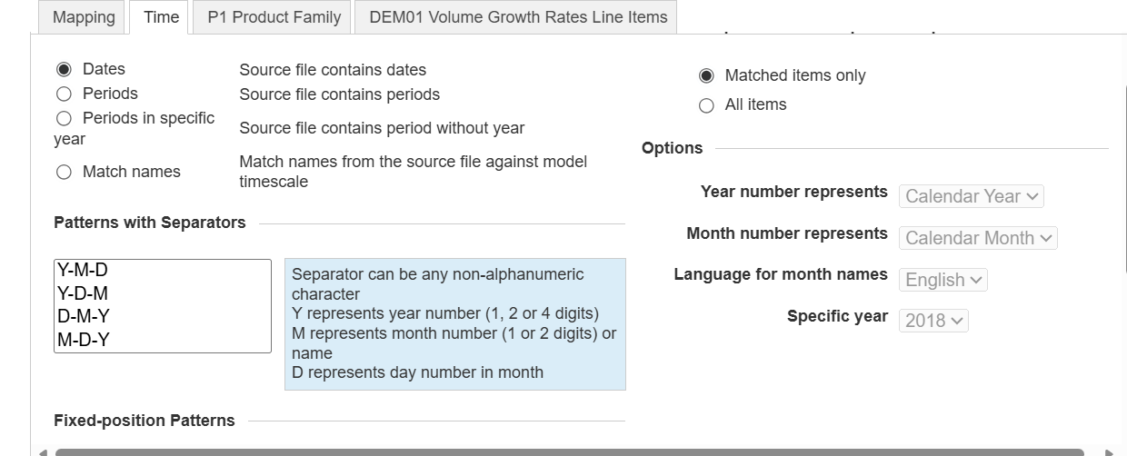The height and width of the screenshot is (456, 1127).
Task: Select Matched items only option
Action: 706,76
